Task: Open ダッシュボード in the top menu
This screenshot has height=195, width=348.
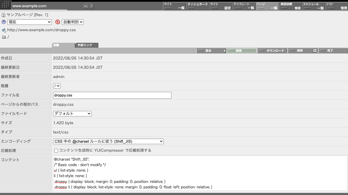Action: [197, 6]
